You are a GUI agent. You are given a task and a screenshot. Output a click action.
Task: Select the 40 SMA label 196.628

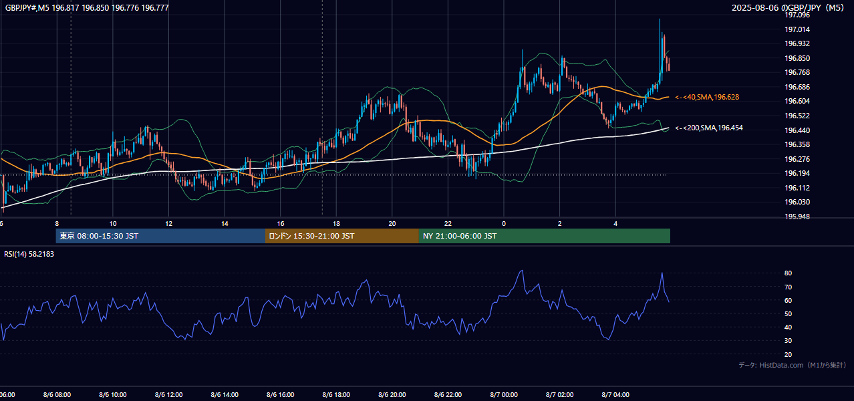(x=707, y=98)
